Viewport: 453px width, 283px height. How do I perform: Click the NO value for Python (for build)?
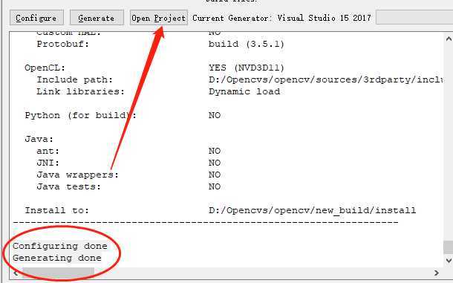pos(215,115)
